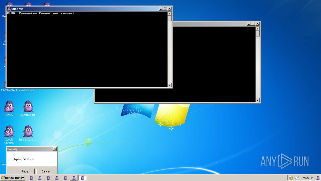
Task: Minimize the rear console window
Action: point(249,24)
